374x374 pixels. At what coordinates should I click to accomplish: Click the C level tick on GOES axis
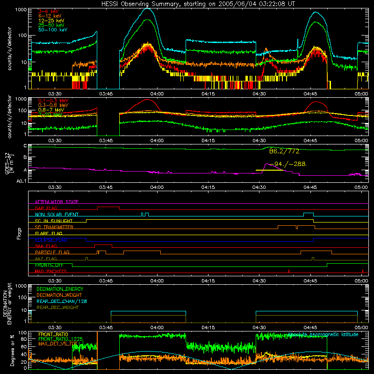(25, 146)
